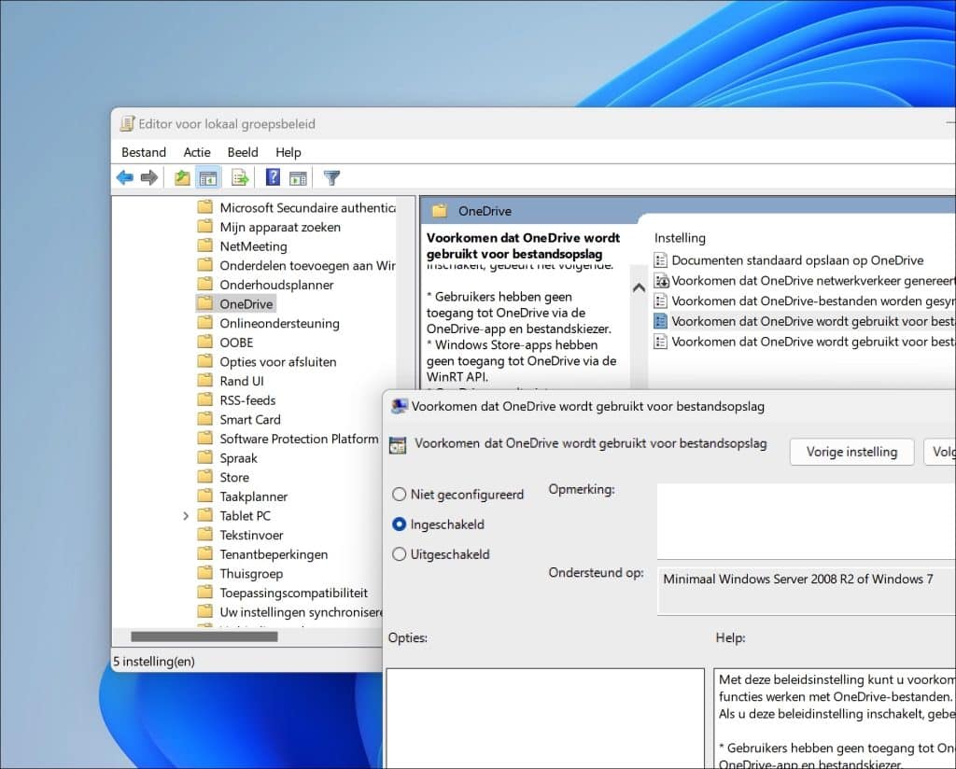Select Opties voor afsluiten in the tree

[x=278, y=362]
